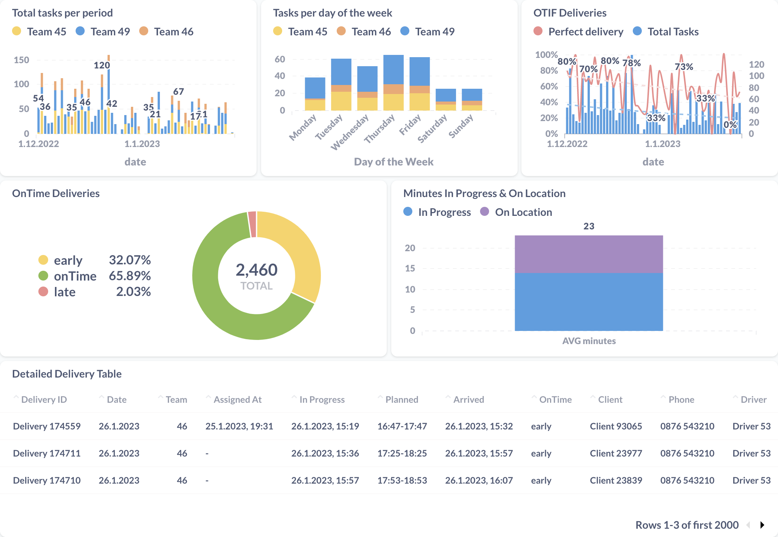The image size is (778, 537).
Task: Toggle the Team 49 series in Tasks per day chart
Action: 404,32
